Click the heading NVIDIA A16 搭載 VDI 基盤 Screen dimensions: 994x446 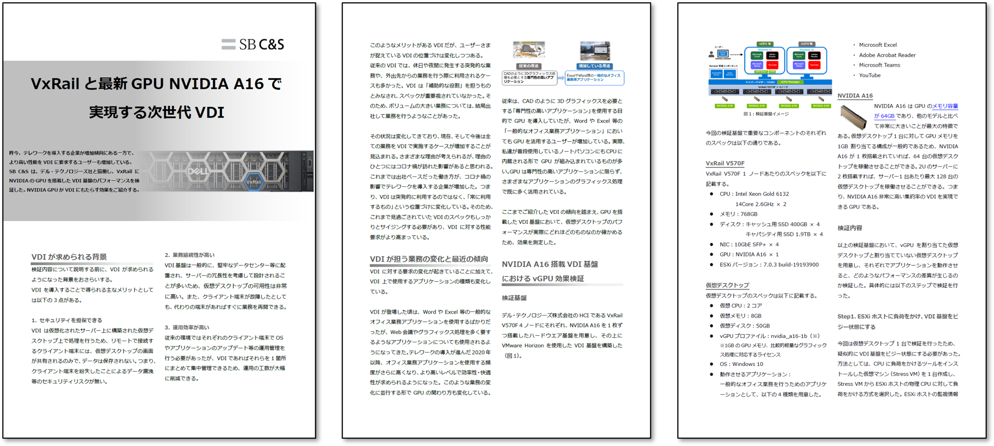[x=550, y=264]
